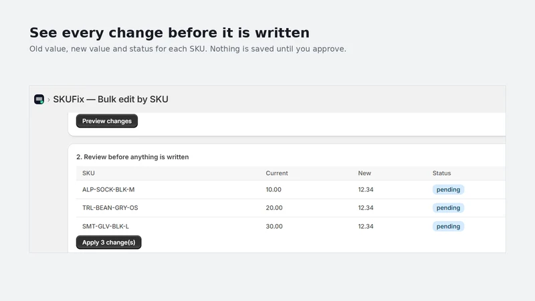Image resolution: width=535 pixels, height=301 pixels.
Task: Click current value 20.00
Action: tap(274, 208)
